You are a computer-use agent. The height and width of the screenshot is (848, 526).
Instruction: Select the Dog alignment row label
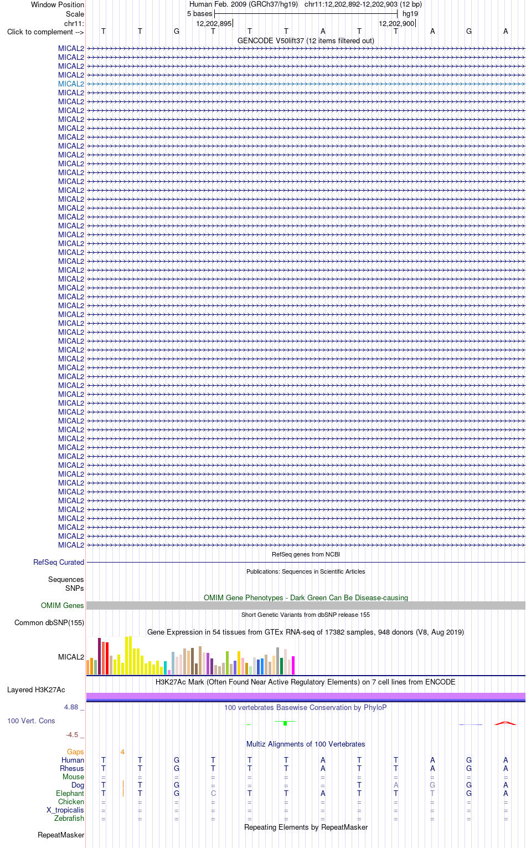pos(78,785)
